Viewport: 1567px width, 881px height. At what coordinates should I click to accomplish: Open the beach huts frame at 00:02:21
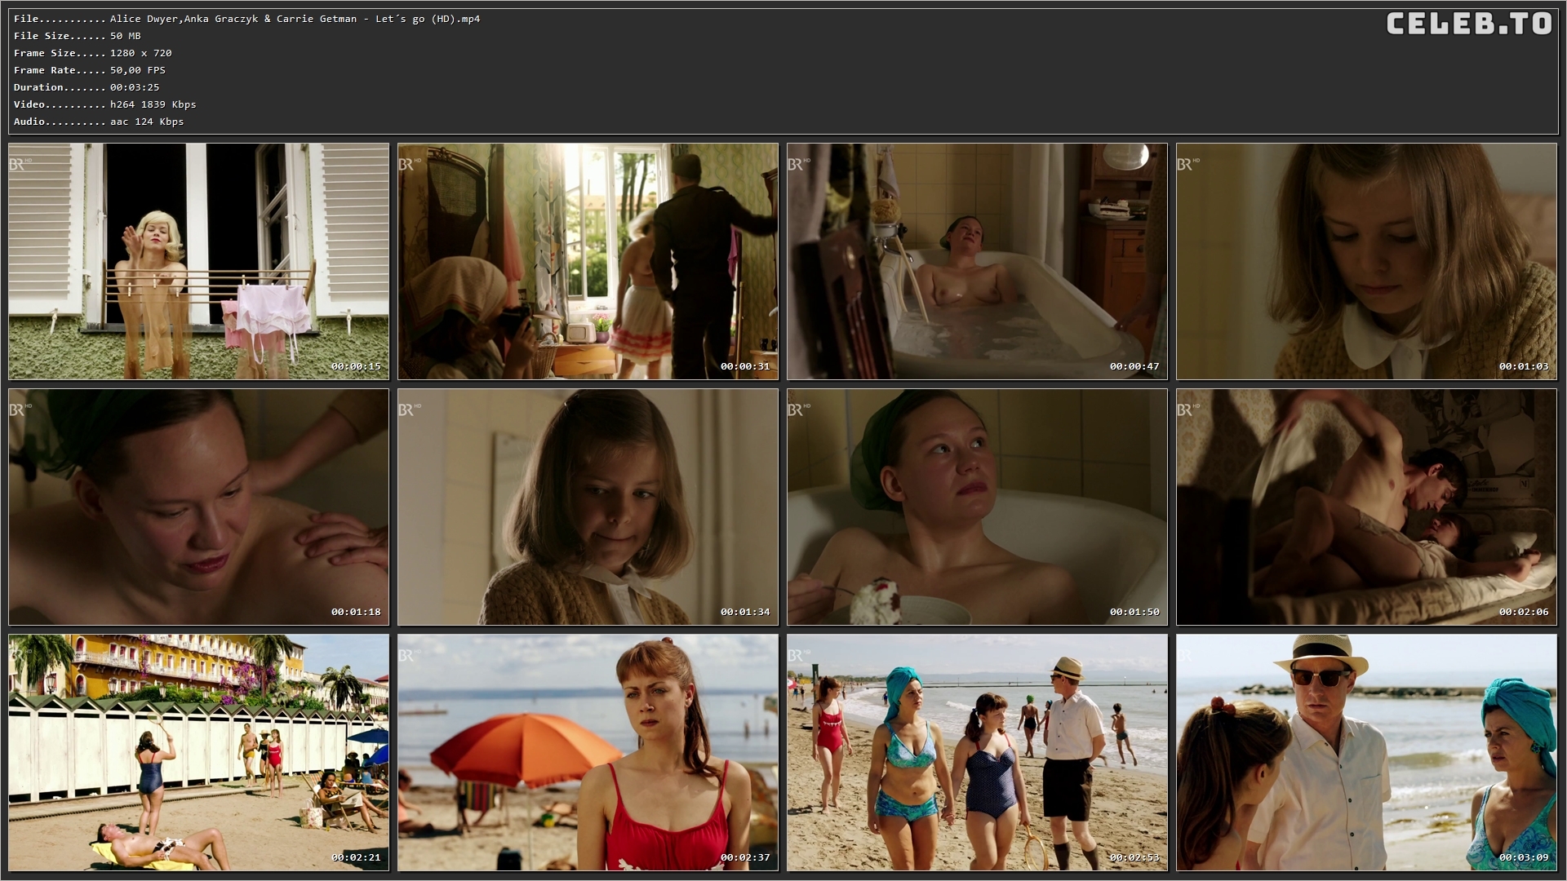(x=198, y=752)
